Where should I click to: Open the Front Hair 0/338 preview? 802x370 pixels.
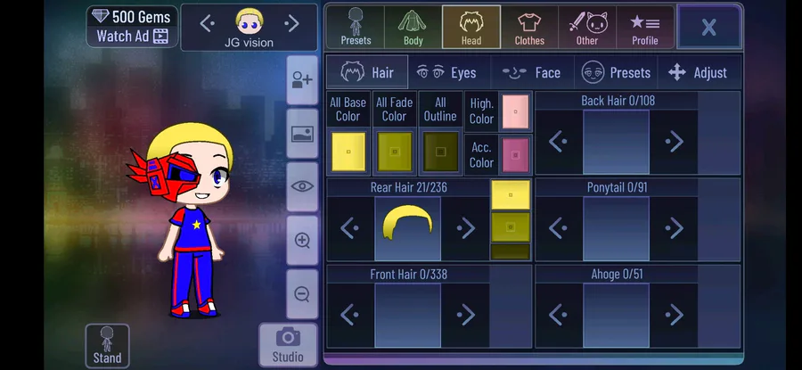point(407,316)
